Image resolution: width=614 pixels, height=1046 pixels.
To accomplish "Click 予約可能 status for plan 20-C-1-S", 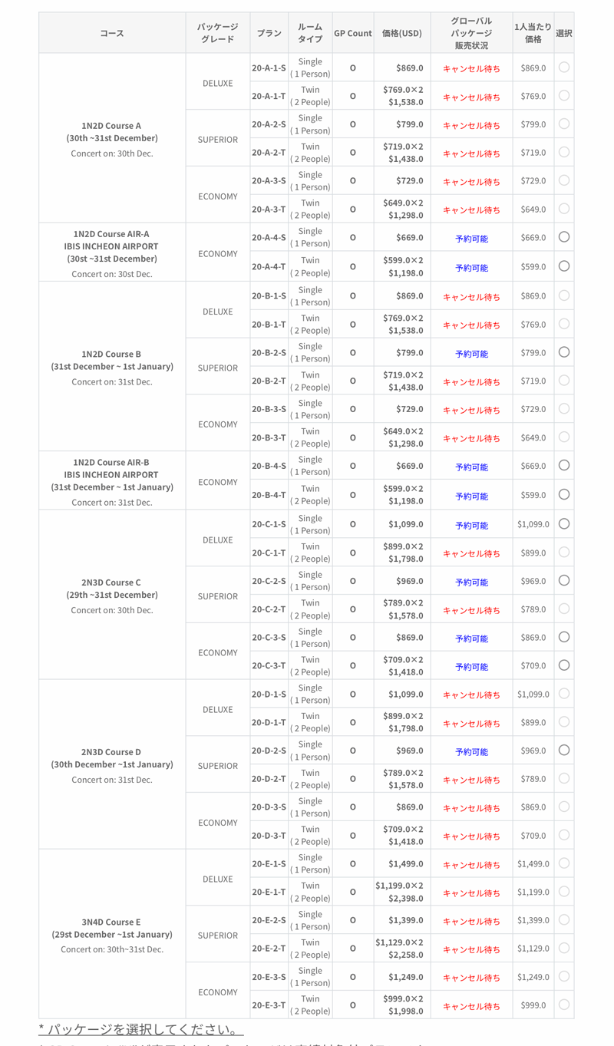I will 471,526.
